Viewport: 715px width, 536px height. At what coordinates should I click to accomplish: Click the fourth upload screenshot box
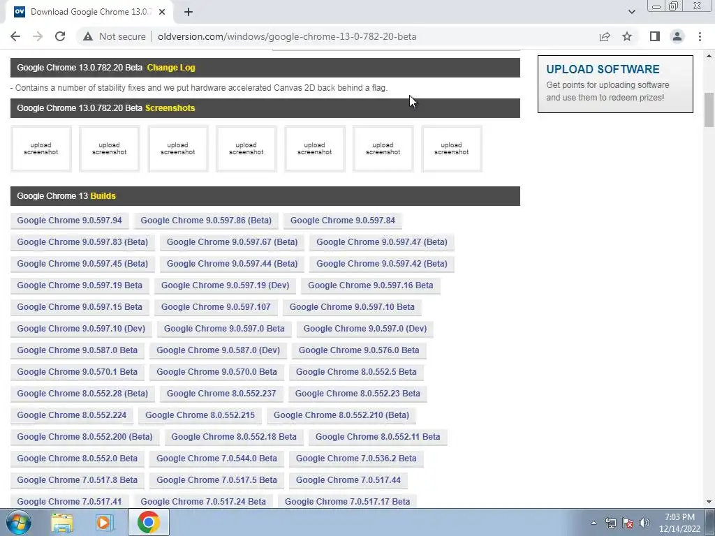(x=246, y=149)
